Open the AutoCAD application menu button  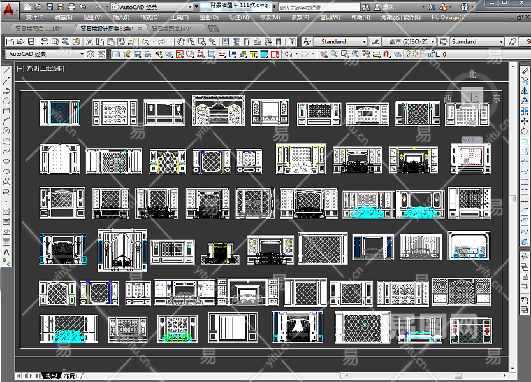[x=9, y=10]
